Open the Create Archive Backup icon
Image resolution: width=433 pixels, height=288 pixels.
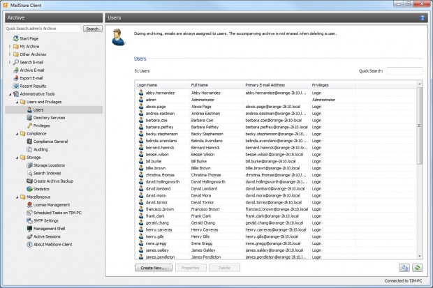click(29, 181)
